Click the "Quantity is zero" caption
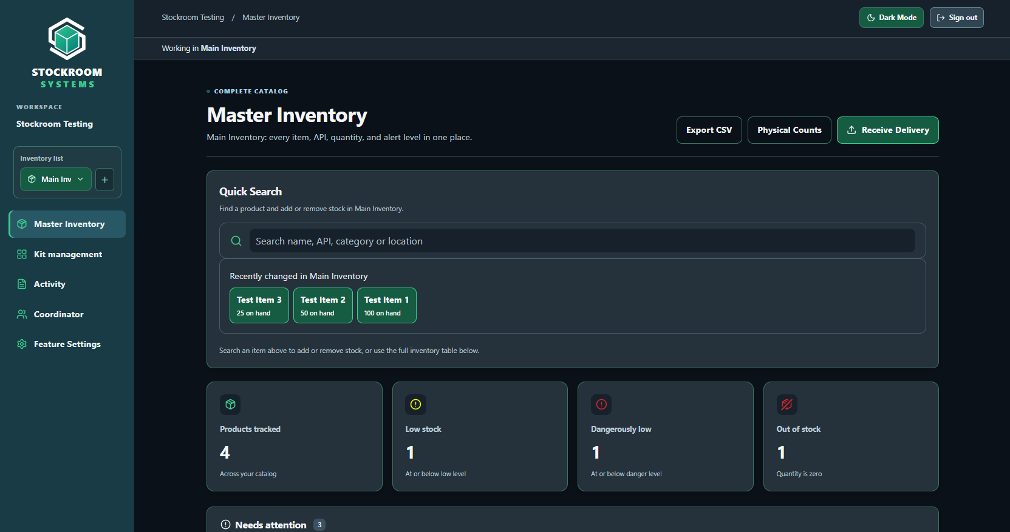 pos(799,474)
